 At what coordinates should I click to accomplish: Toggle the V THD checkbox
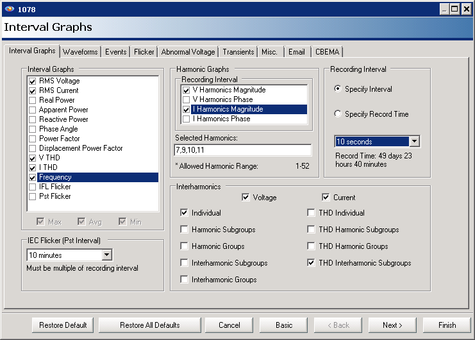[33, 158]
